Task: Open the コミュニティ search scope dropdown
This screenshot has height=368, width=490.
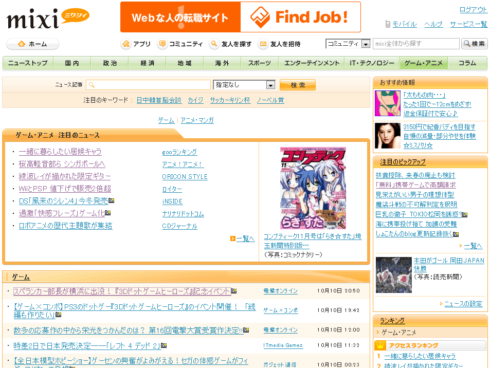Action: 348,44
